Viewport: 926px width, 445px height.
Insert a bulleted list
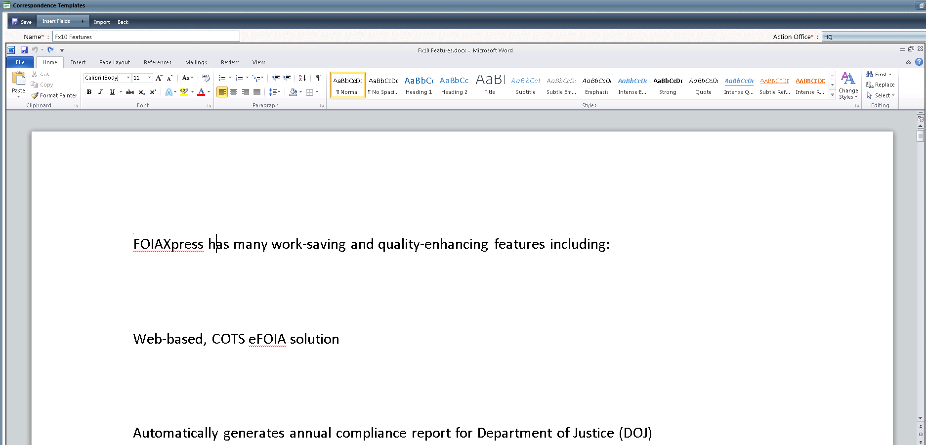pos(222,78)
